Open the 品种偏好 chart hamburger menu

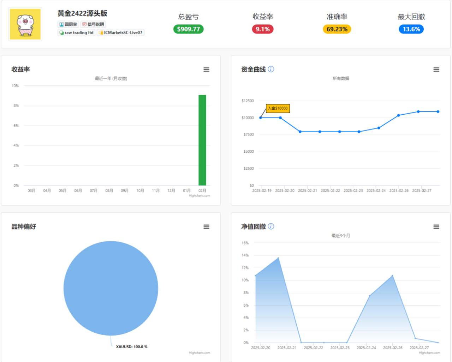[x=206, y=227]
